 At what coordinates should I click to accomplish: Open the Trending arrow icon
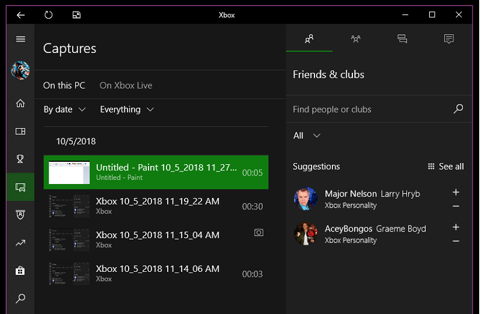click(x=20, y=243)
